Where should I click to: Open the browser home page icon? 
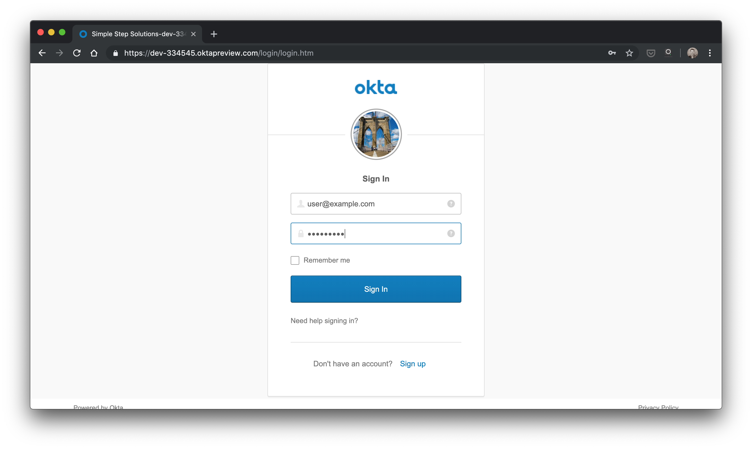94,53
